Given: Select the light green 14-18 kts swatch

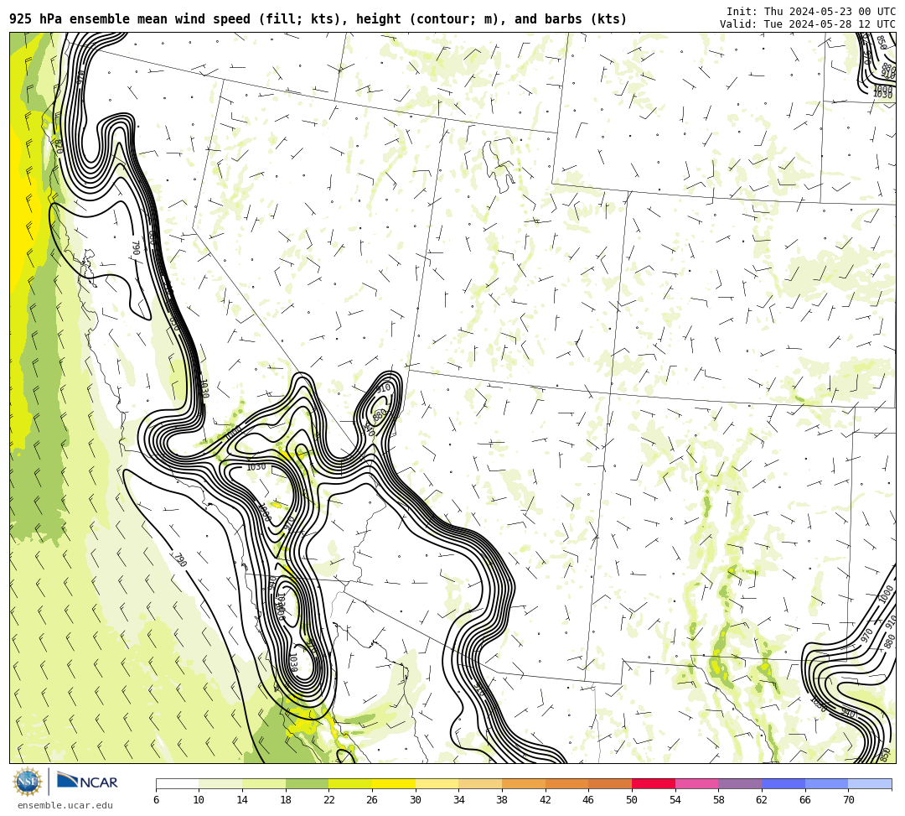Looking at the screenshot, I should [264, 783].
